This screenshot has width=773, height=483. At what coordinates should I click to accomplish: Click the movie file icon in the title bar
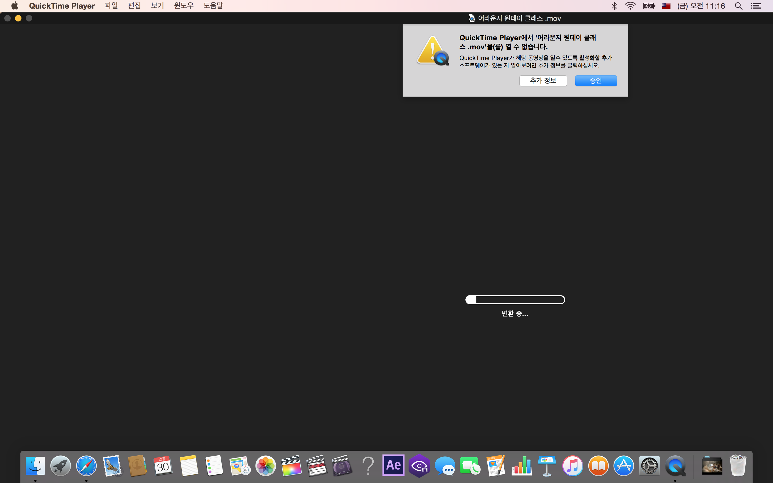[472, 18]
